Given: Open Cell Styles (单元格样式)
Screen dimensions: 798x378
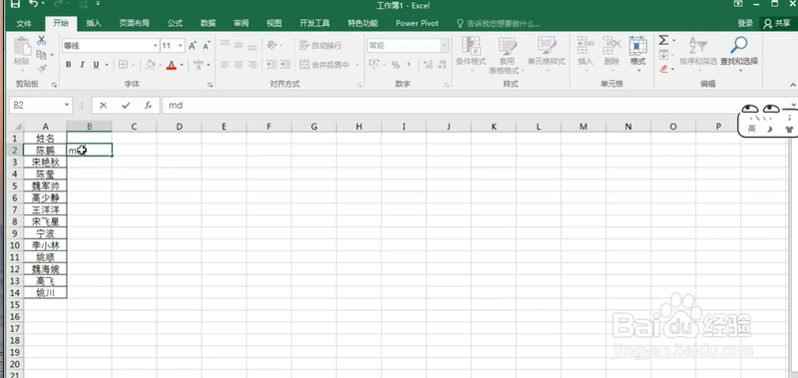Looking at the screenshot, I should pyautogui.click(x=546, y=54).
